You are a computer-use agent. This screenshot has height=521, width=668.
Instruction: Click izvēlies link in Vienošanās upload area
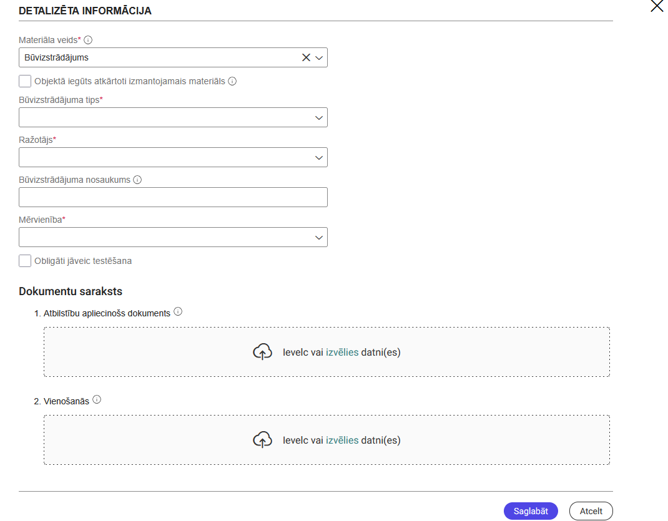[x=342, y=440]
